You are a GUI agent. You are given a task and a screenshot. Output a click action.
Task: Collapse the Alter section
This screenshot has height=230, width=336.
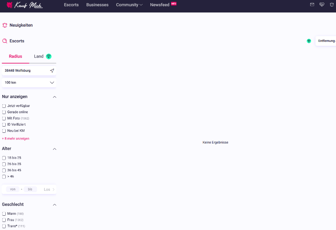pyautogui.click(x=54, y=149)
